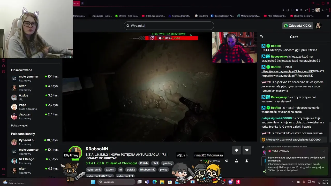The image size is (331, 186).
Task: Open the weather widget on taskbar
Action: [14, 182]
